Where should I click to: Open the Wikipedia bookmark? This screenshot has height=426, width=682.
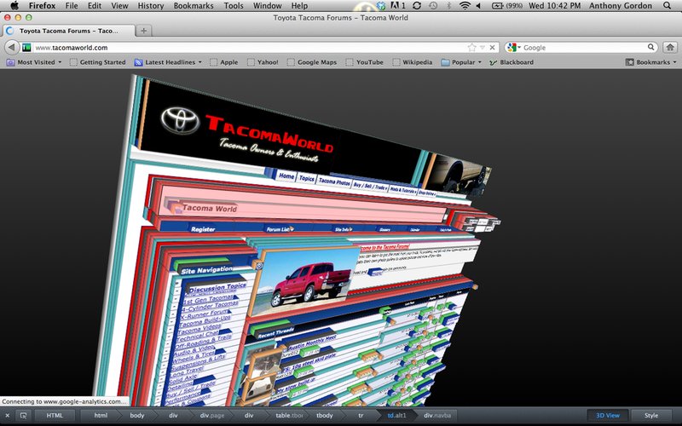pos(413,62)
